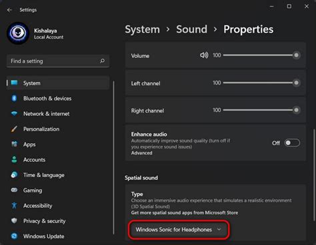Click the Personalization paintbrush icon
The width and height of the screenshot is (316, 245).
pyautogui.click(x=14, y=129)
